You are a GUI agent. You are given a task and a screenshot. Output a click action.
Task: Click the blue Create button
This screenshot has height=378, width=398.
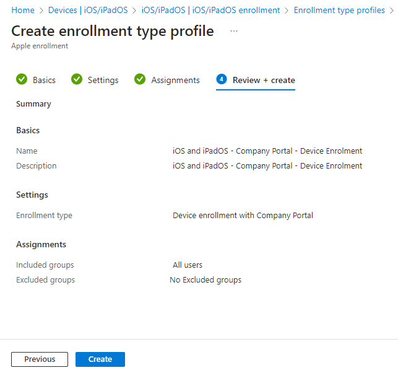(100, 359)
